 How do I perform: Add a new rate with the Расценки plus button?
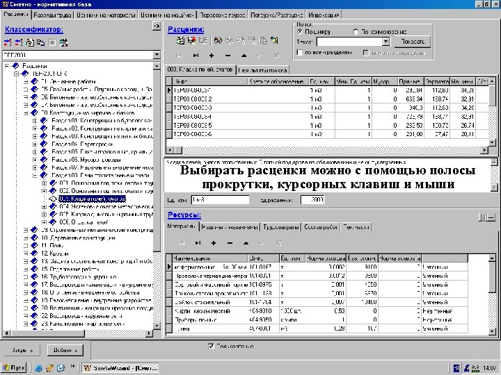click(x=212, y=56)
